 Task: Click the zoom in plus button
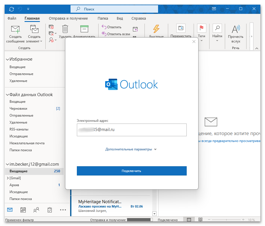coord(243,220)
